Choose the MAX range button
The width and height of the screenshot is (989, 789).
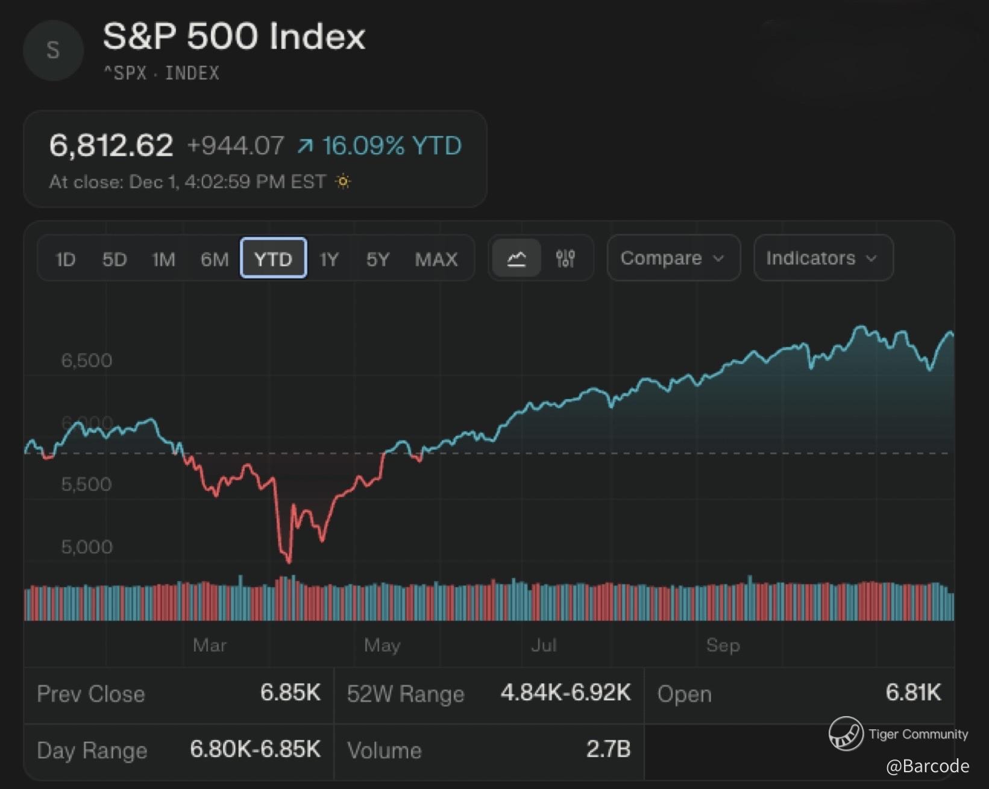point(436,259)
